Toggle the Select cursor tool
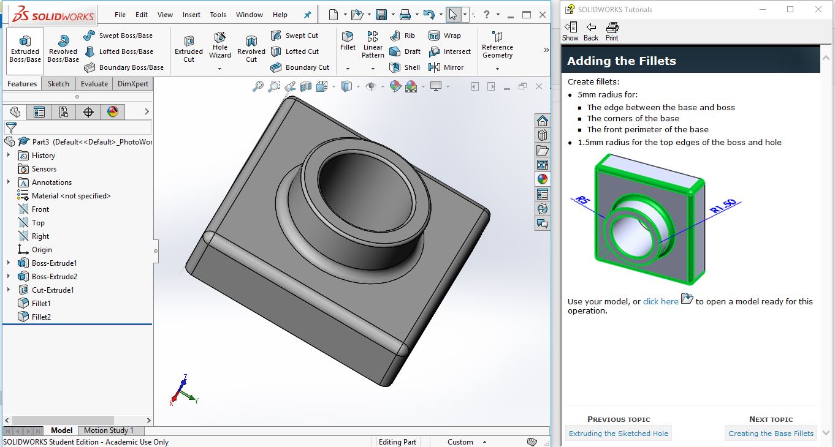 453,15
